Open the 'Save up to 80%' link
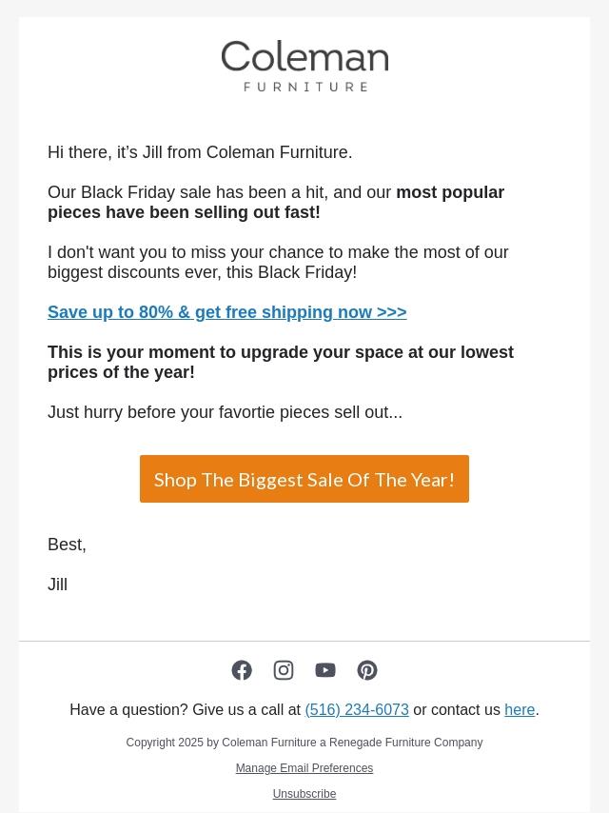609x813 pixels. tap(226, 312)
